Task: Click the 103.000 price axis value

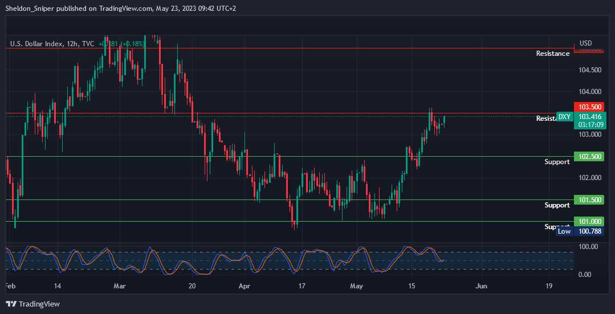Action: tap(590, 134)
